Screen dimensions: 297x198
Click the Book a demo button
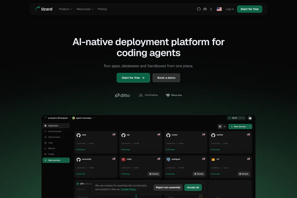pos(166,78)
